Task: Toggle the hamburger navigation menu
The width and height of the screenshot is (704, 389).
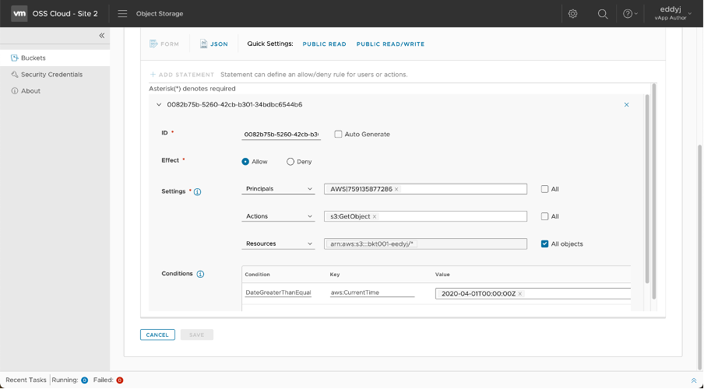Action: [x=122, y=14]
